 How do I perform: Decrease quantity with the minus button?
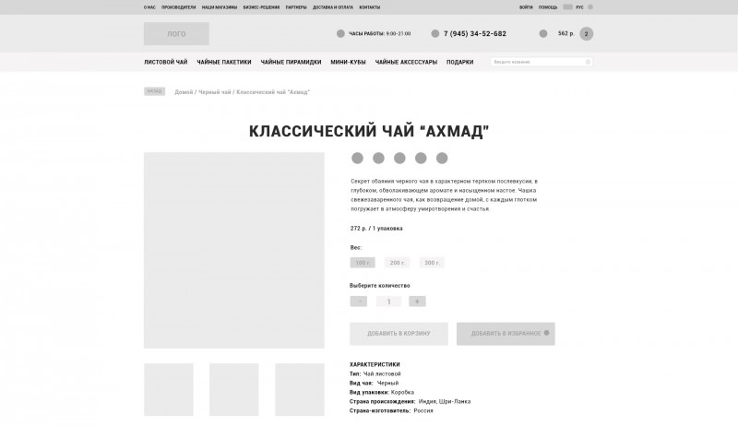(359, 302)
